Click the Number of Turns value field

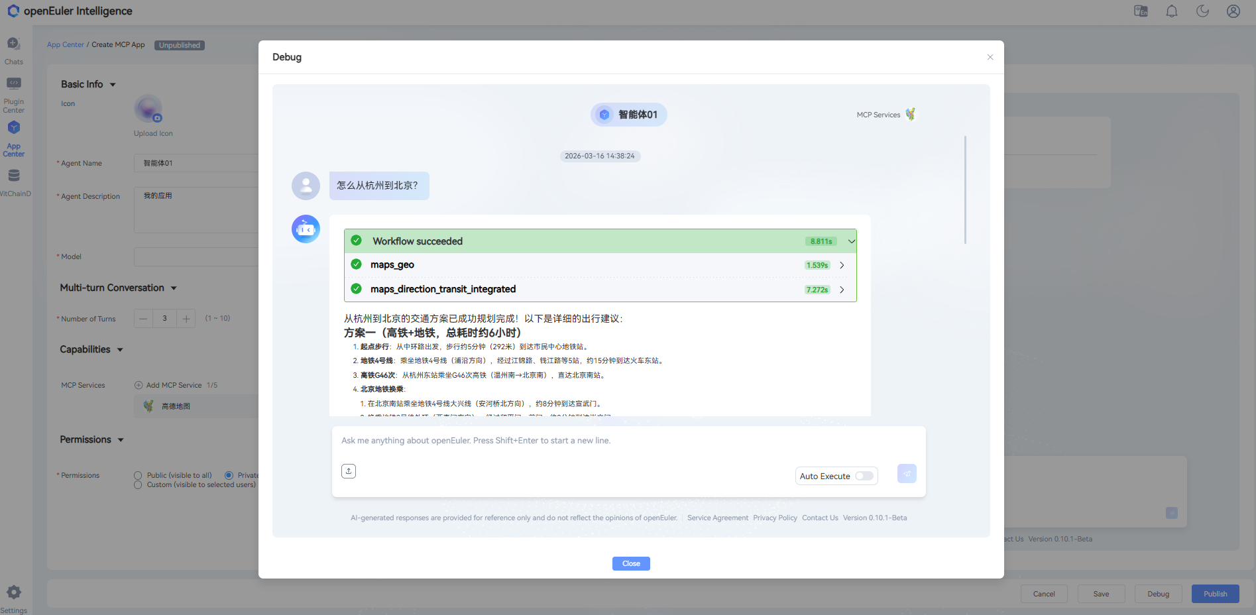165,319
